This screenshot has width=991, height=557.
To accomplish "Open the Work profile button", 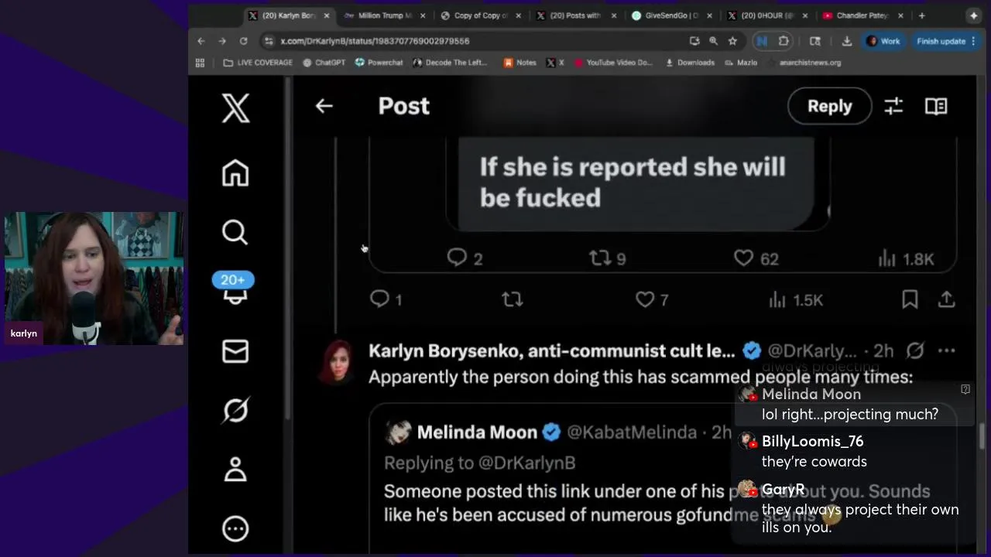I will 883,41.
